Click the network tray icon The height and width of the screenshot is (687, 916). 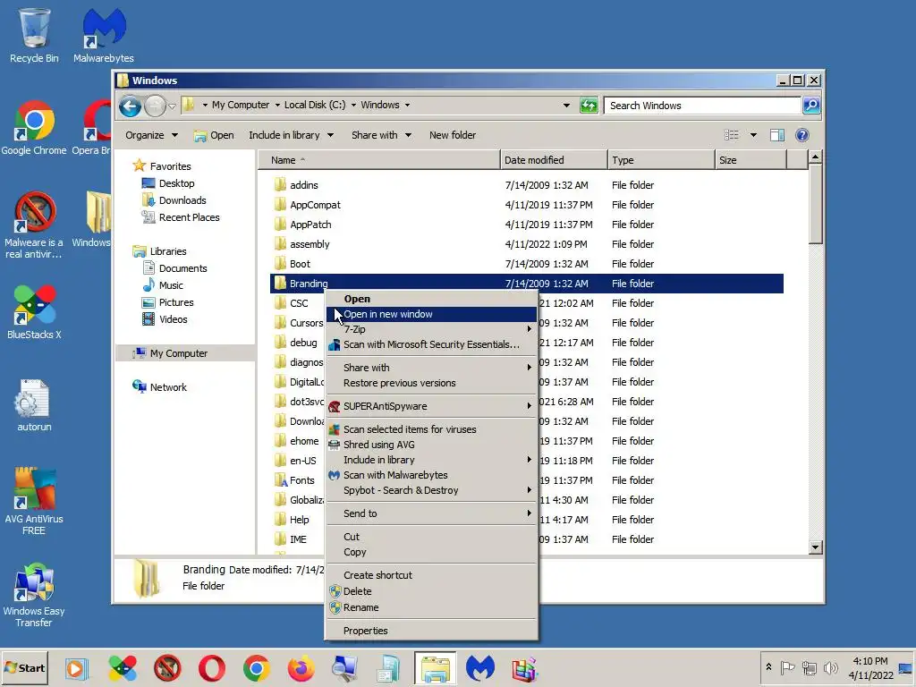(809, 667)
